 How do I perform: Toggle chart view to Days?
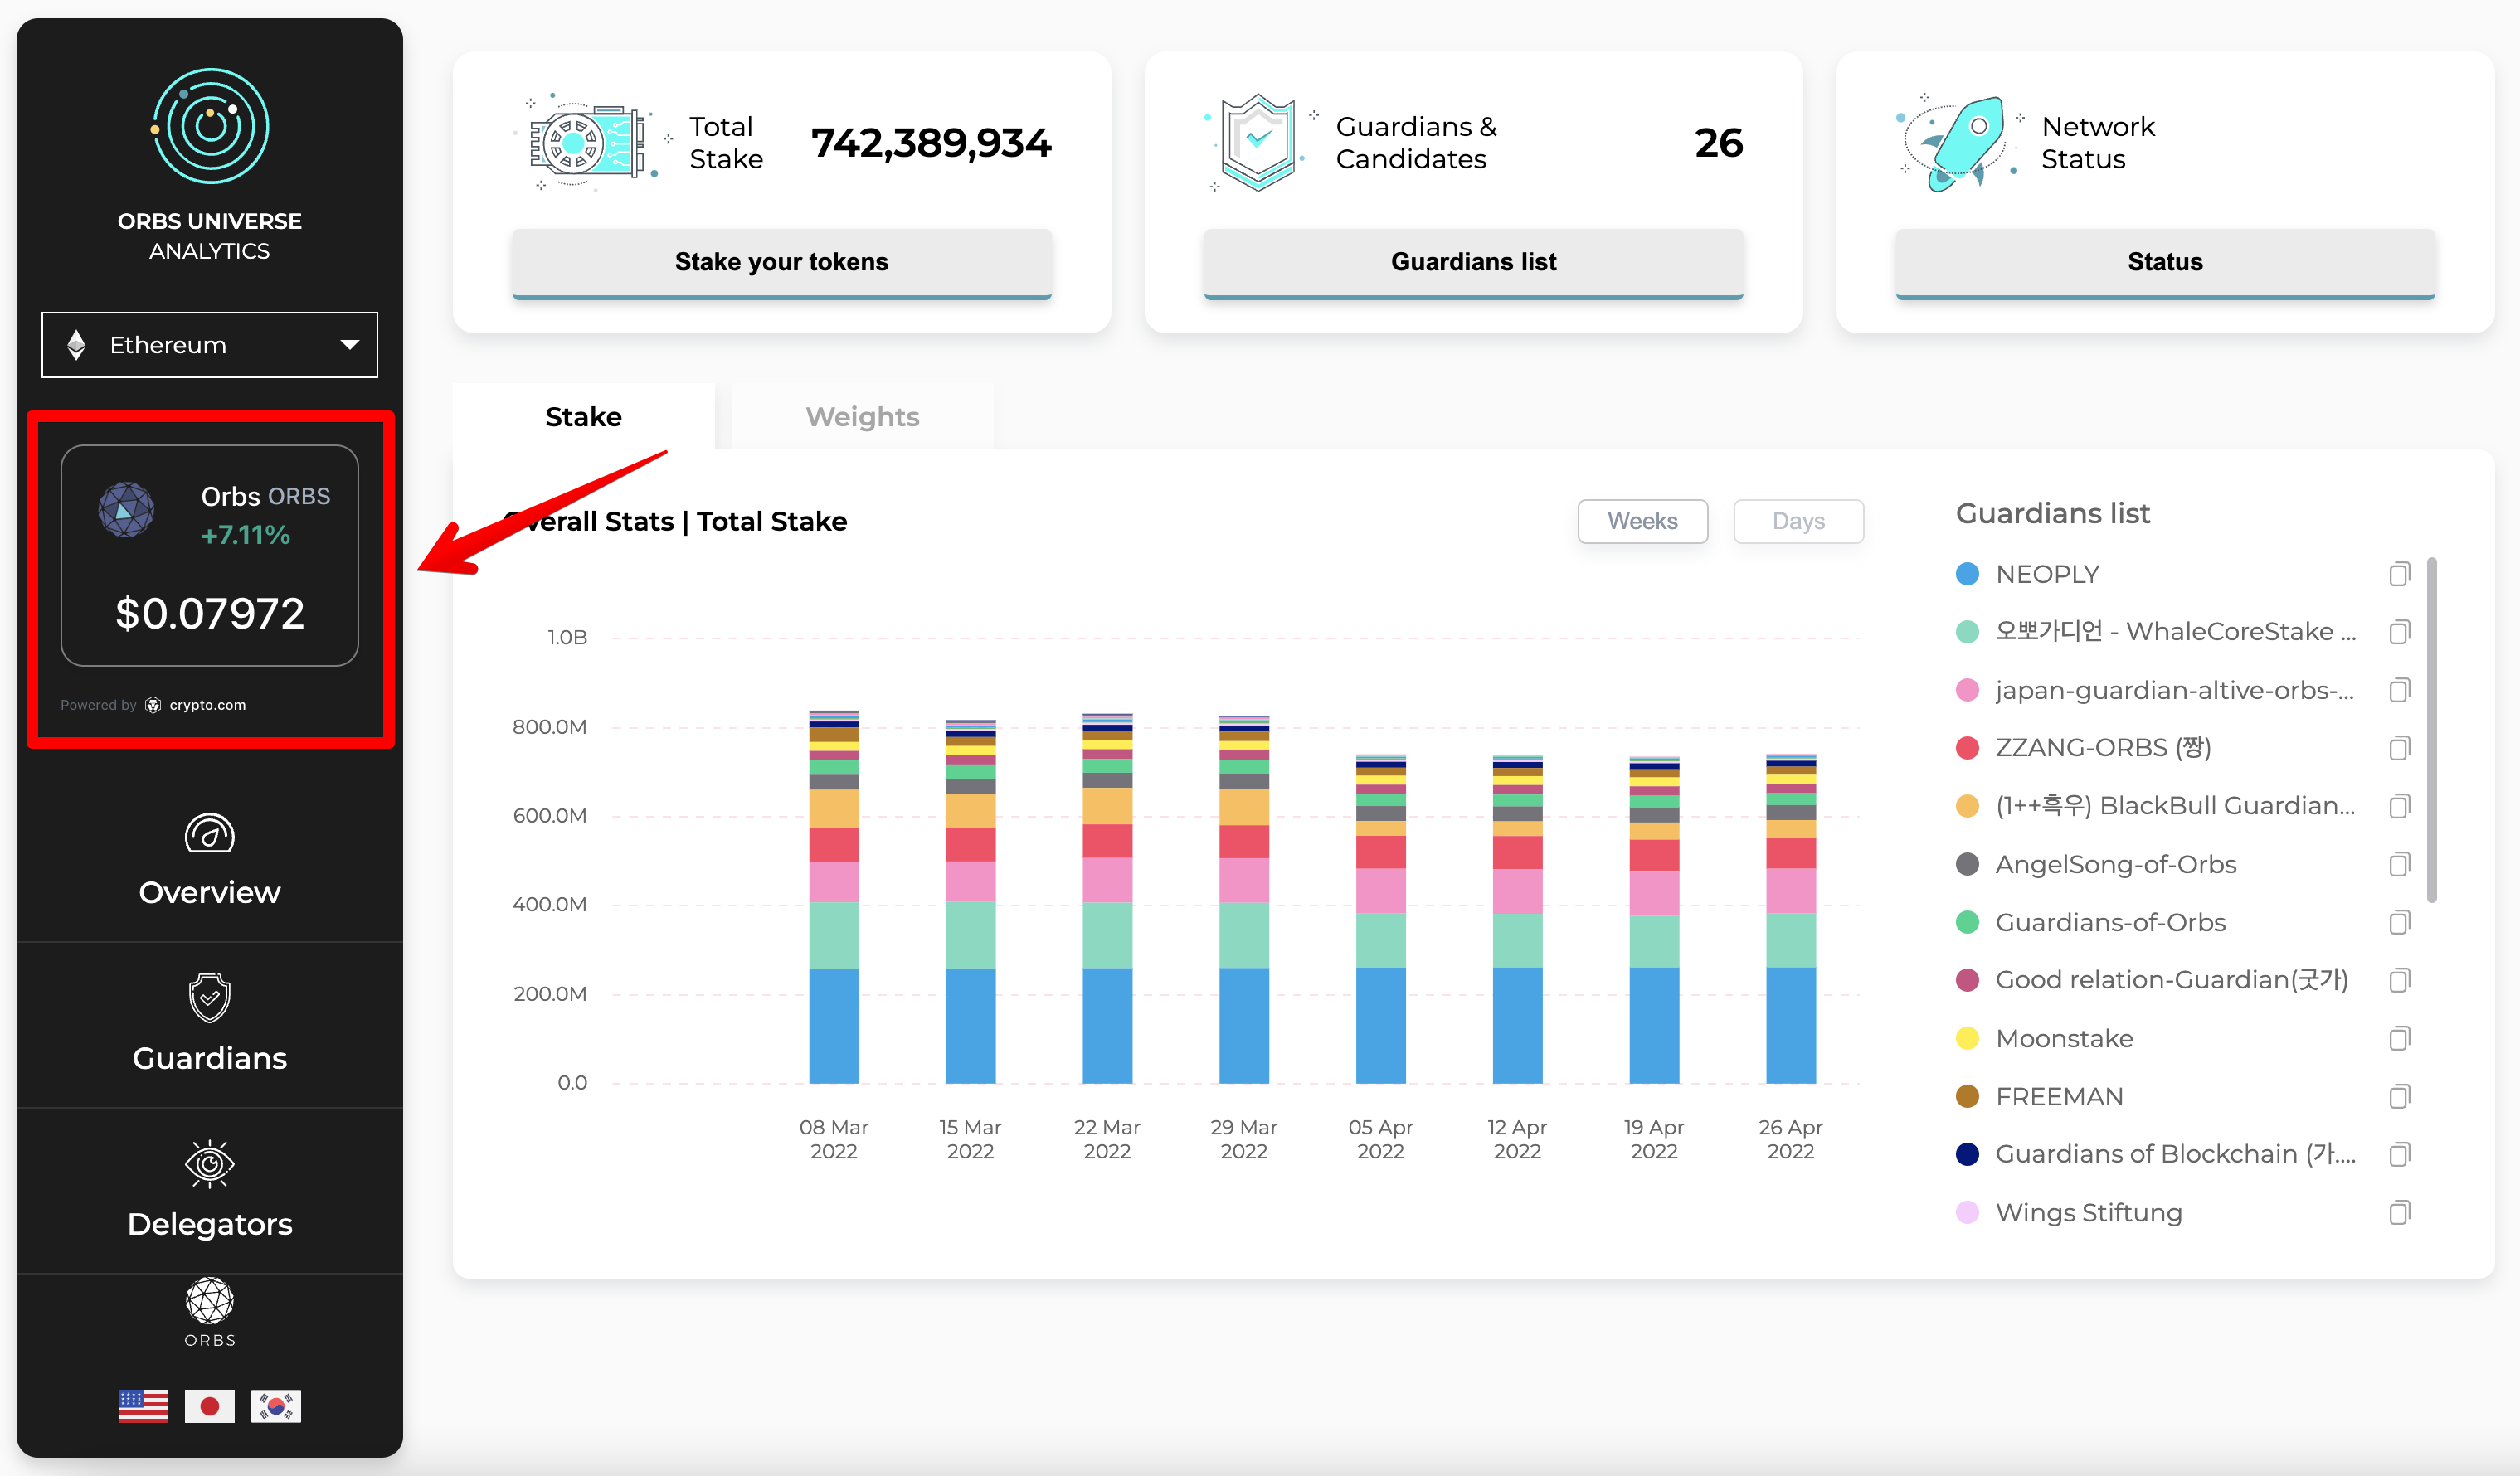pos(1798,521)
